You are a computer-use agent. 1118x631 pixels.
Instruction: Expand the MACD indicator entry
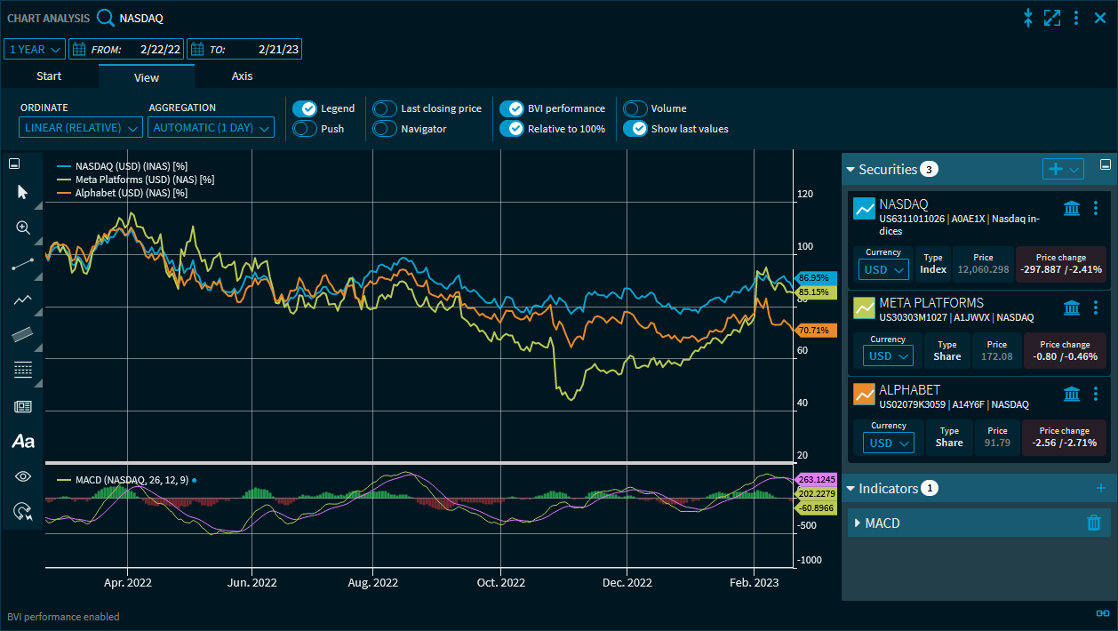(x=858, y=523)
